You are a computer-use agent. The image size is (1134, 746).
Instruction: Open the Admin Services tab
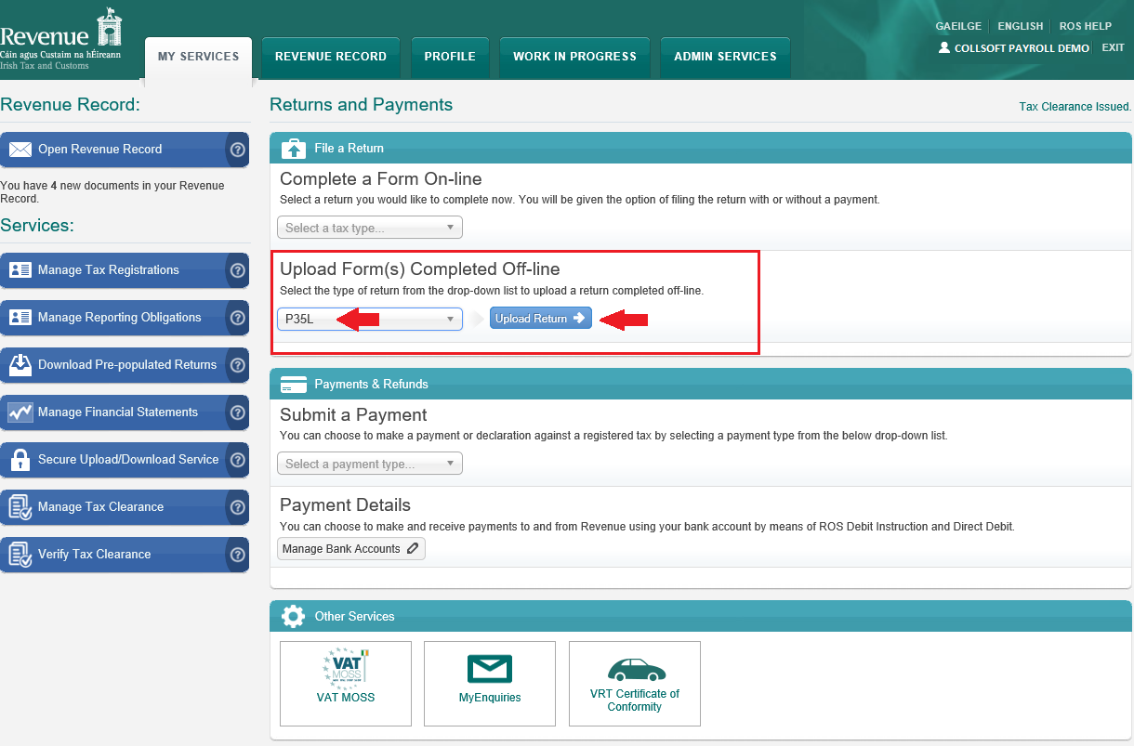725,57
